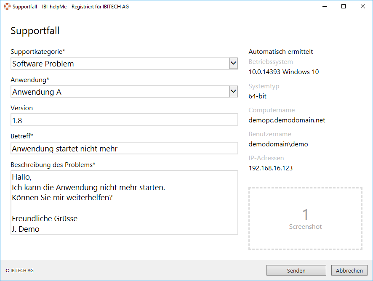
Task: Minimize the Supportfall window
Action: pos(325,6)
